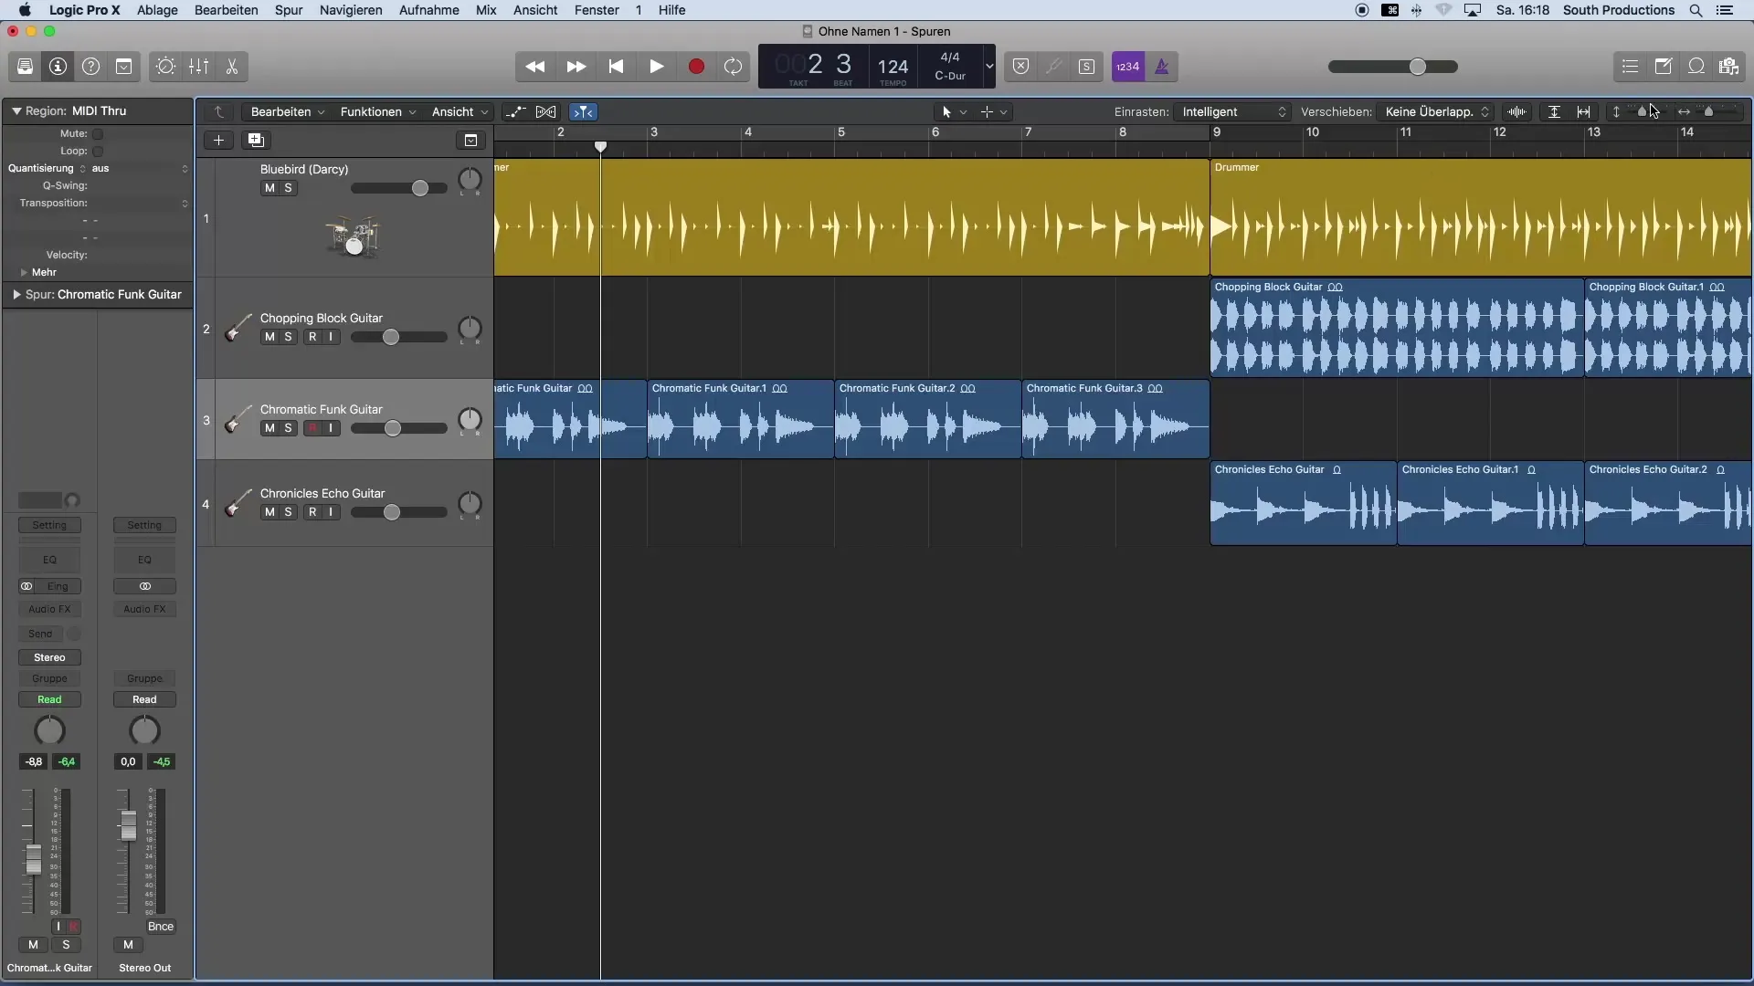This screenshot has height=986, width=1754.
Task: Go to beginning of project
Action: 617,67
